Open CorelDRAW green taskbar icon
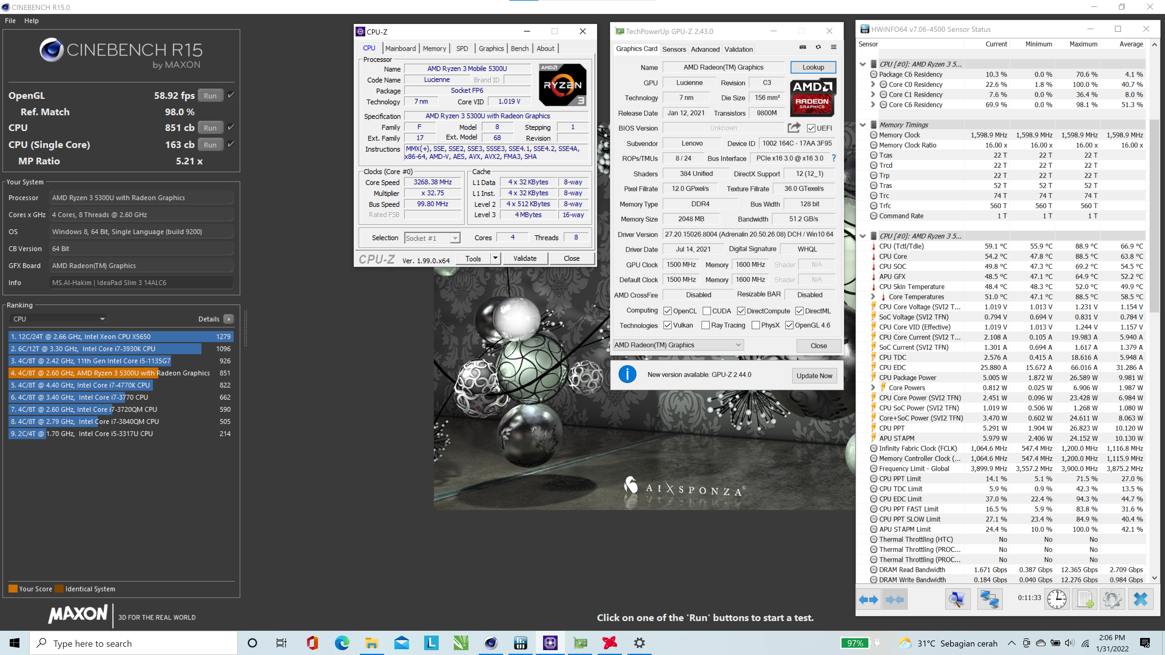Screen dimensions: 1165x655 coord(461,643)
